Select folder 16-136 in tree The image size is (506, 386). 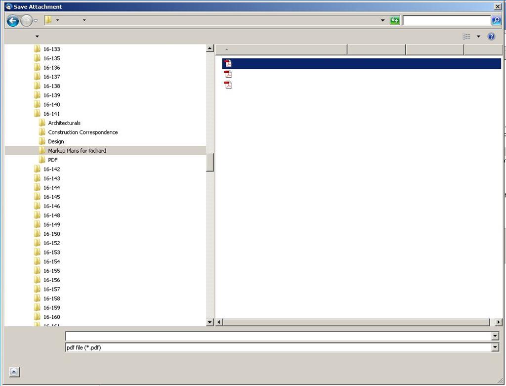tap(51, 68)
